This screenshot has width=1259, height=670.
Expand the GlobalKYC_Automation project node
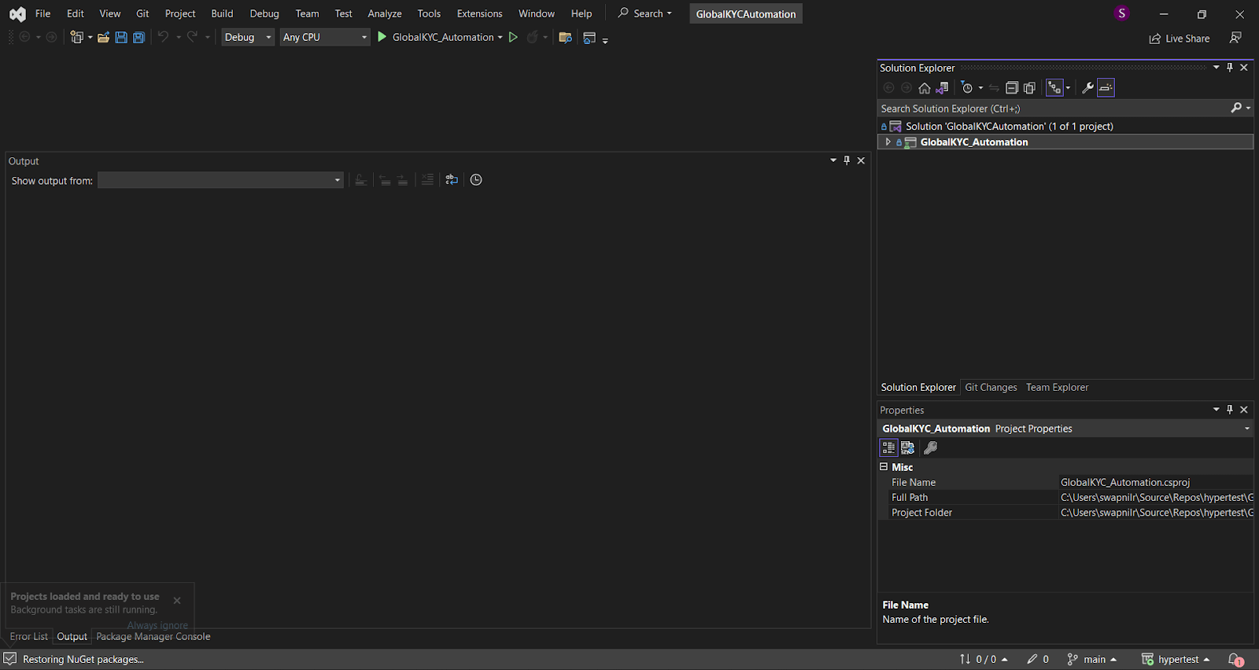[x=888, y=142]
